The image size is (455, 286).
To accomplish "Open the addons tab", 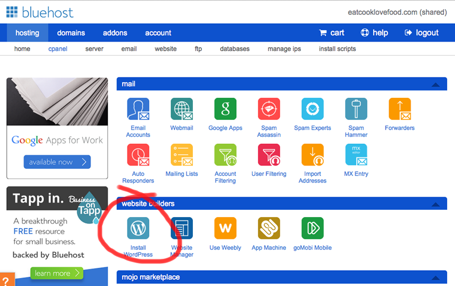I will [115, 33].
